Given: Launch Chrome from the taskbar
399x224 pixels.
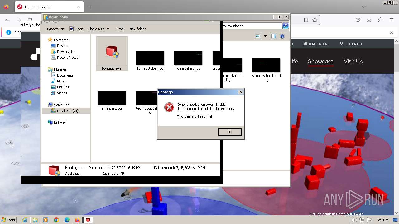Looking at the screenshot, I should 56,220.
